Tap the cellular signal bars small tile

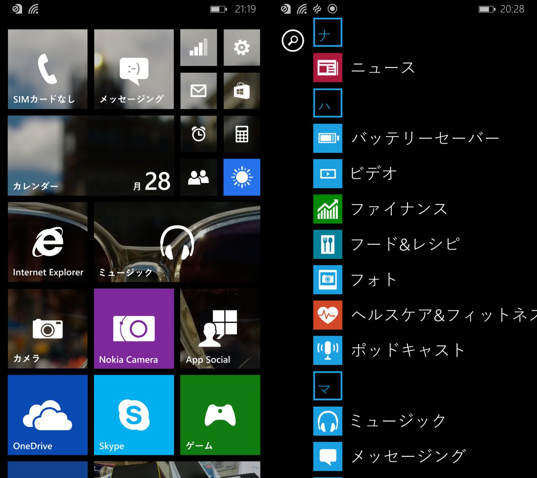[x=198, y=47]
